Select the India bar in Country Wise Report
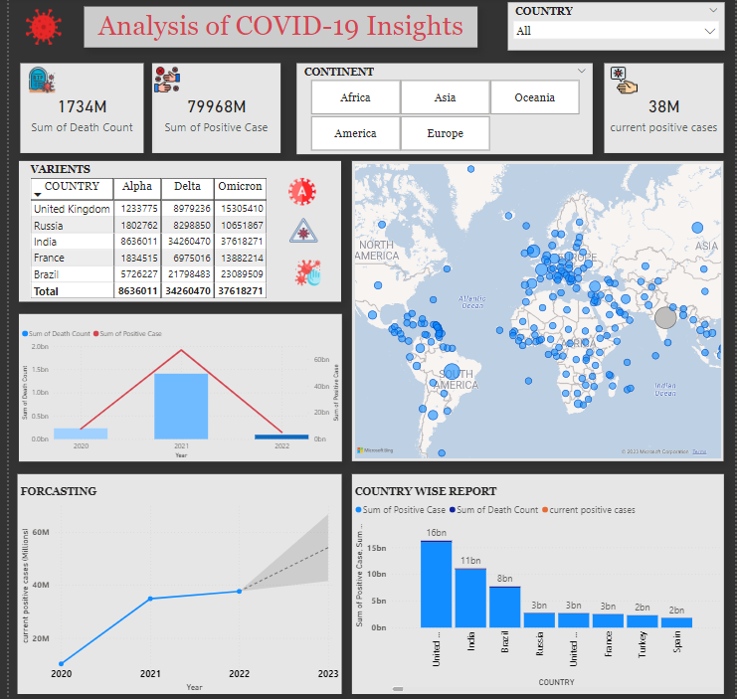 470,597
